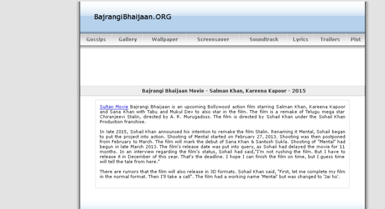
Task: View the Lyrics section
Action: pyautogui.click(x=301, y=40)
